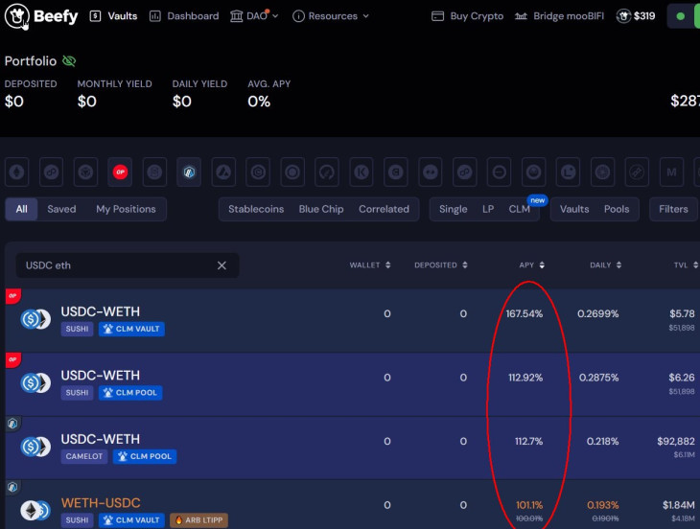Expand the DAO menu
Image resolution: width=700 pixels, height=529 pixels.
click(x=254, y=16)
